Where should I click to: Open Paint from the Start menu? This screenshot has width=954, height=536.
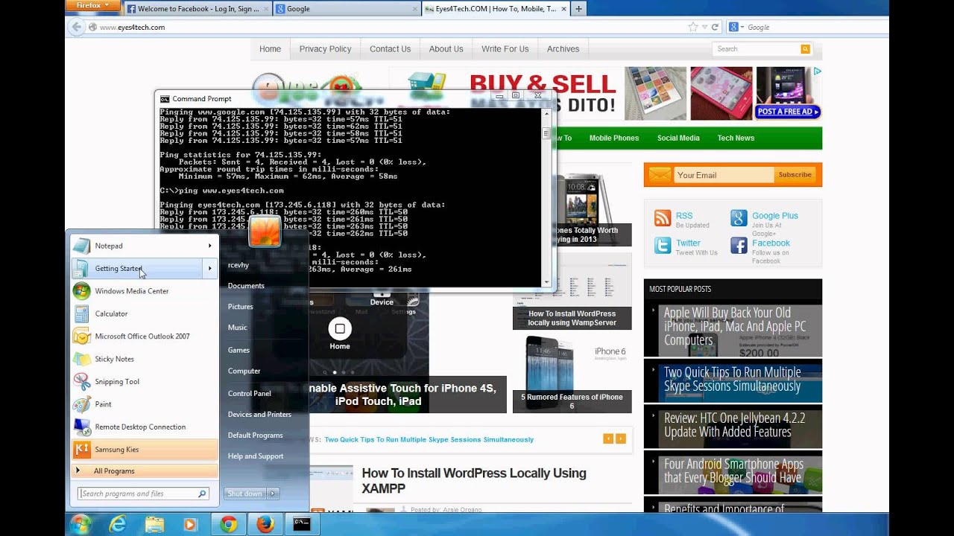pyautogui.click(x=145, y=404)
